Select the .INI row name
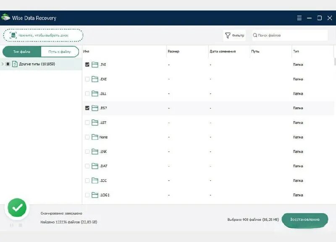 tap(102, 64)
